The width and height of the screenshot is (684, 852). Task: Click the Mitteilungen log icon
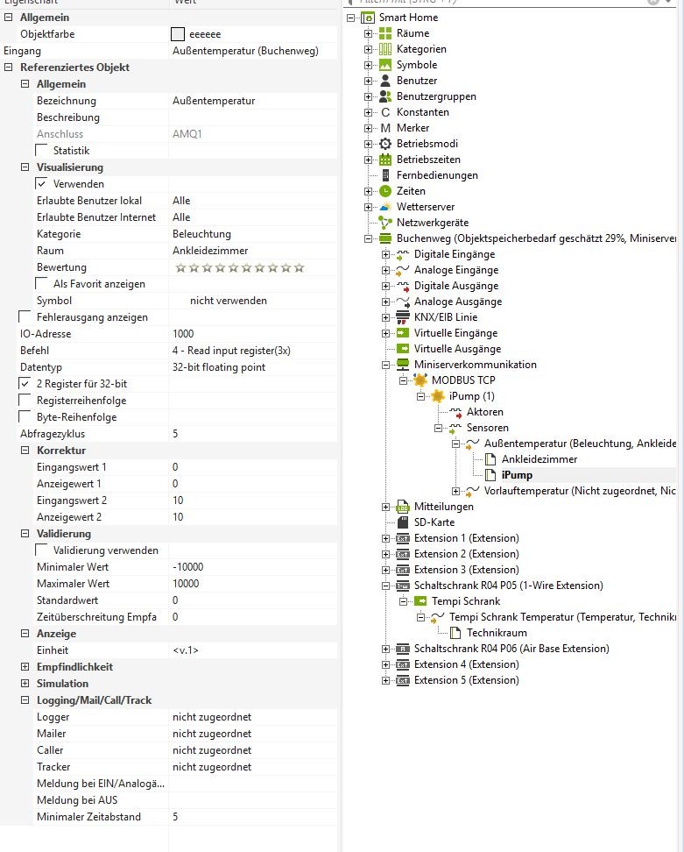pyautogui.click(x=402, y=507)
